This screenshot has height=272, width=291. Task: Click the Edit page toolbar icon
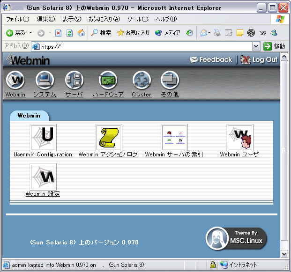click(229, 33)
